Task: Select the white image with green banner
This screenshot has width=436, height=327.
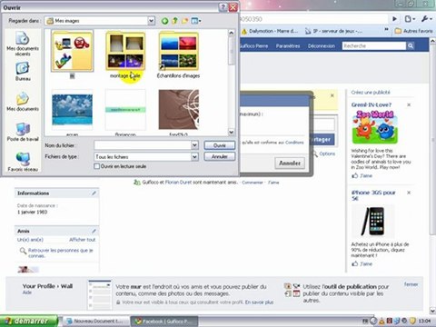Action: pos(125,111)
